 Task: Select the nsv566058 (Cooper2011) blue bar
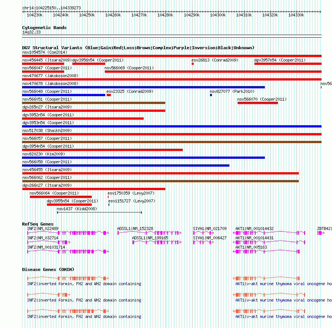point(126,165)
